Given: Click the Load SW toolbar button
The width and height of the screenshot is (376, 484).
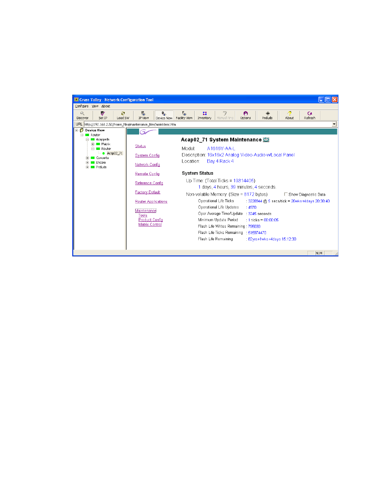Looking at the screenshot, I should pyautogui.click(x=123, y=115).
